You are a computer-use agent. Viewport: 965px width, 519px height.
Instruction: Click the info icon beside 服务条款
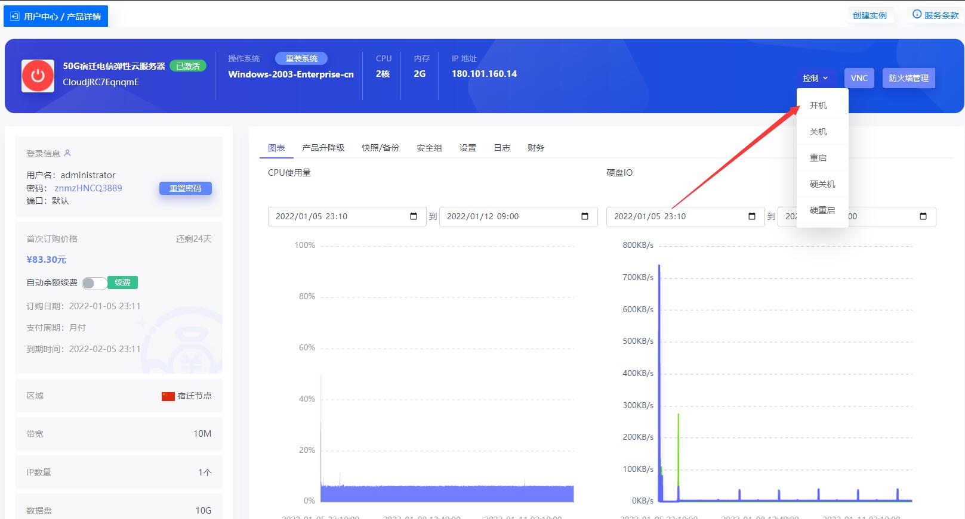point(917,14)
